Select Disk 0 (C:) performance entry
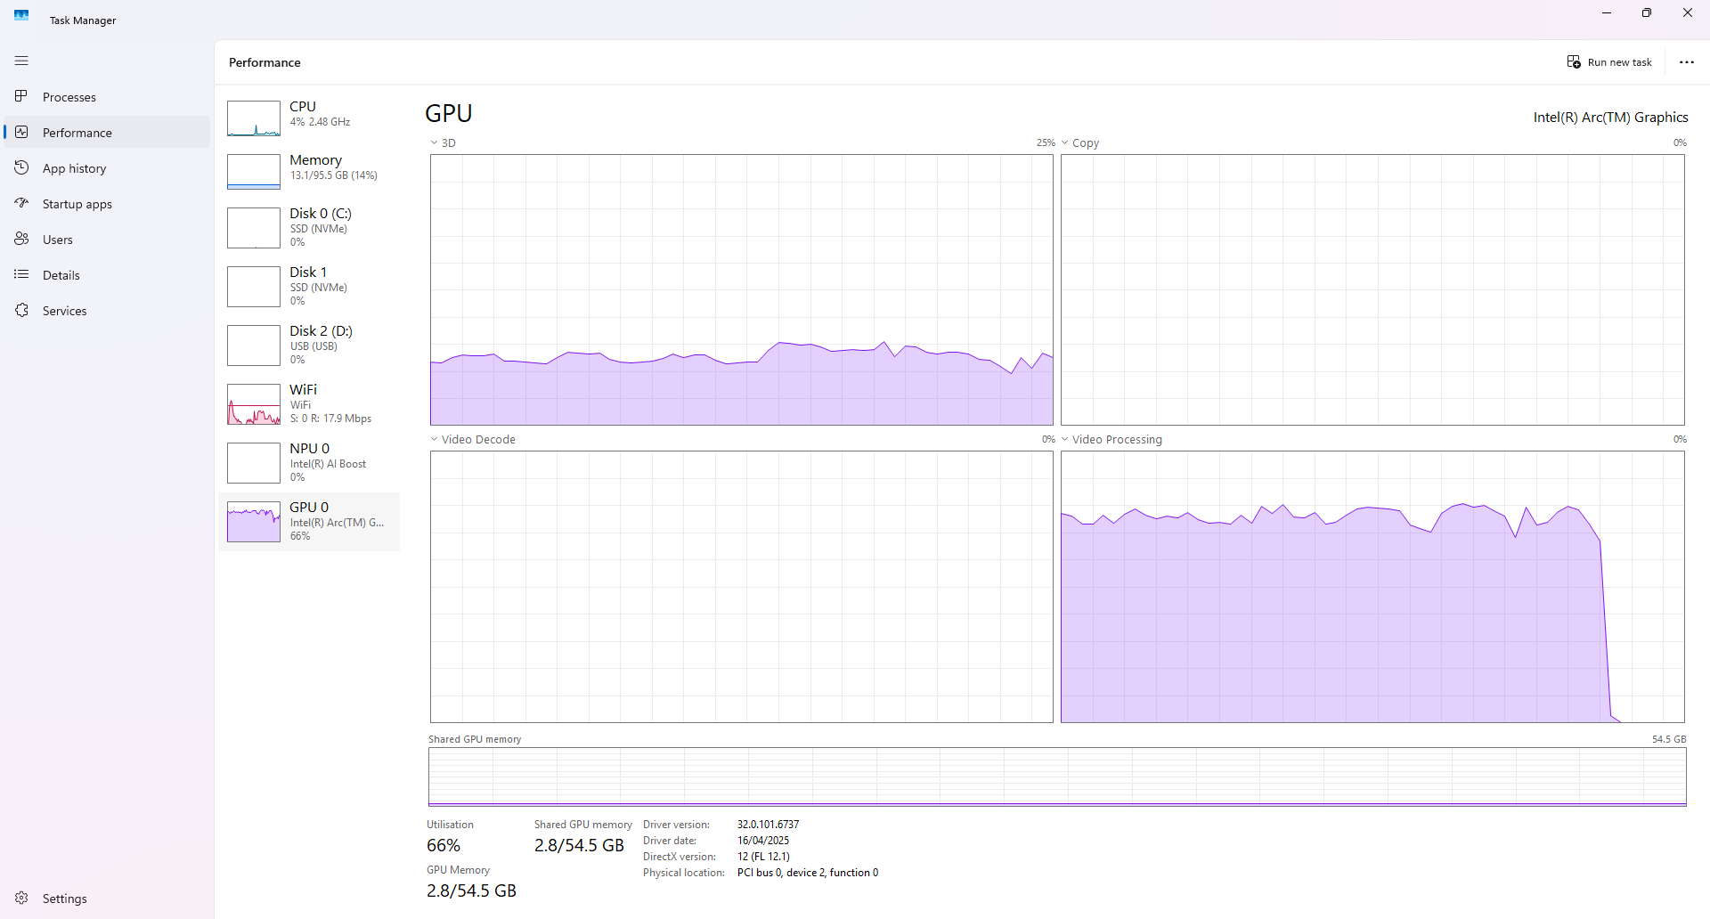 coord(309,227)
